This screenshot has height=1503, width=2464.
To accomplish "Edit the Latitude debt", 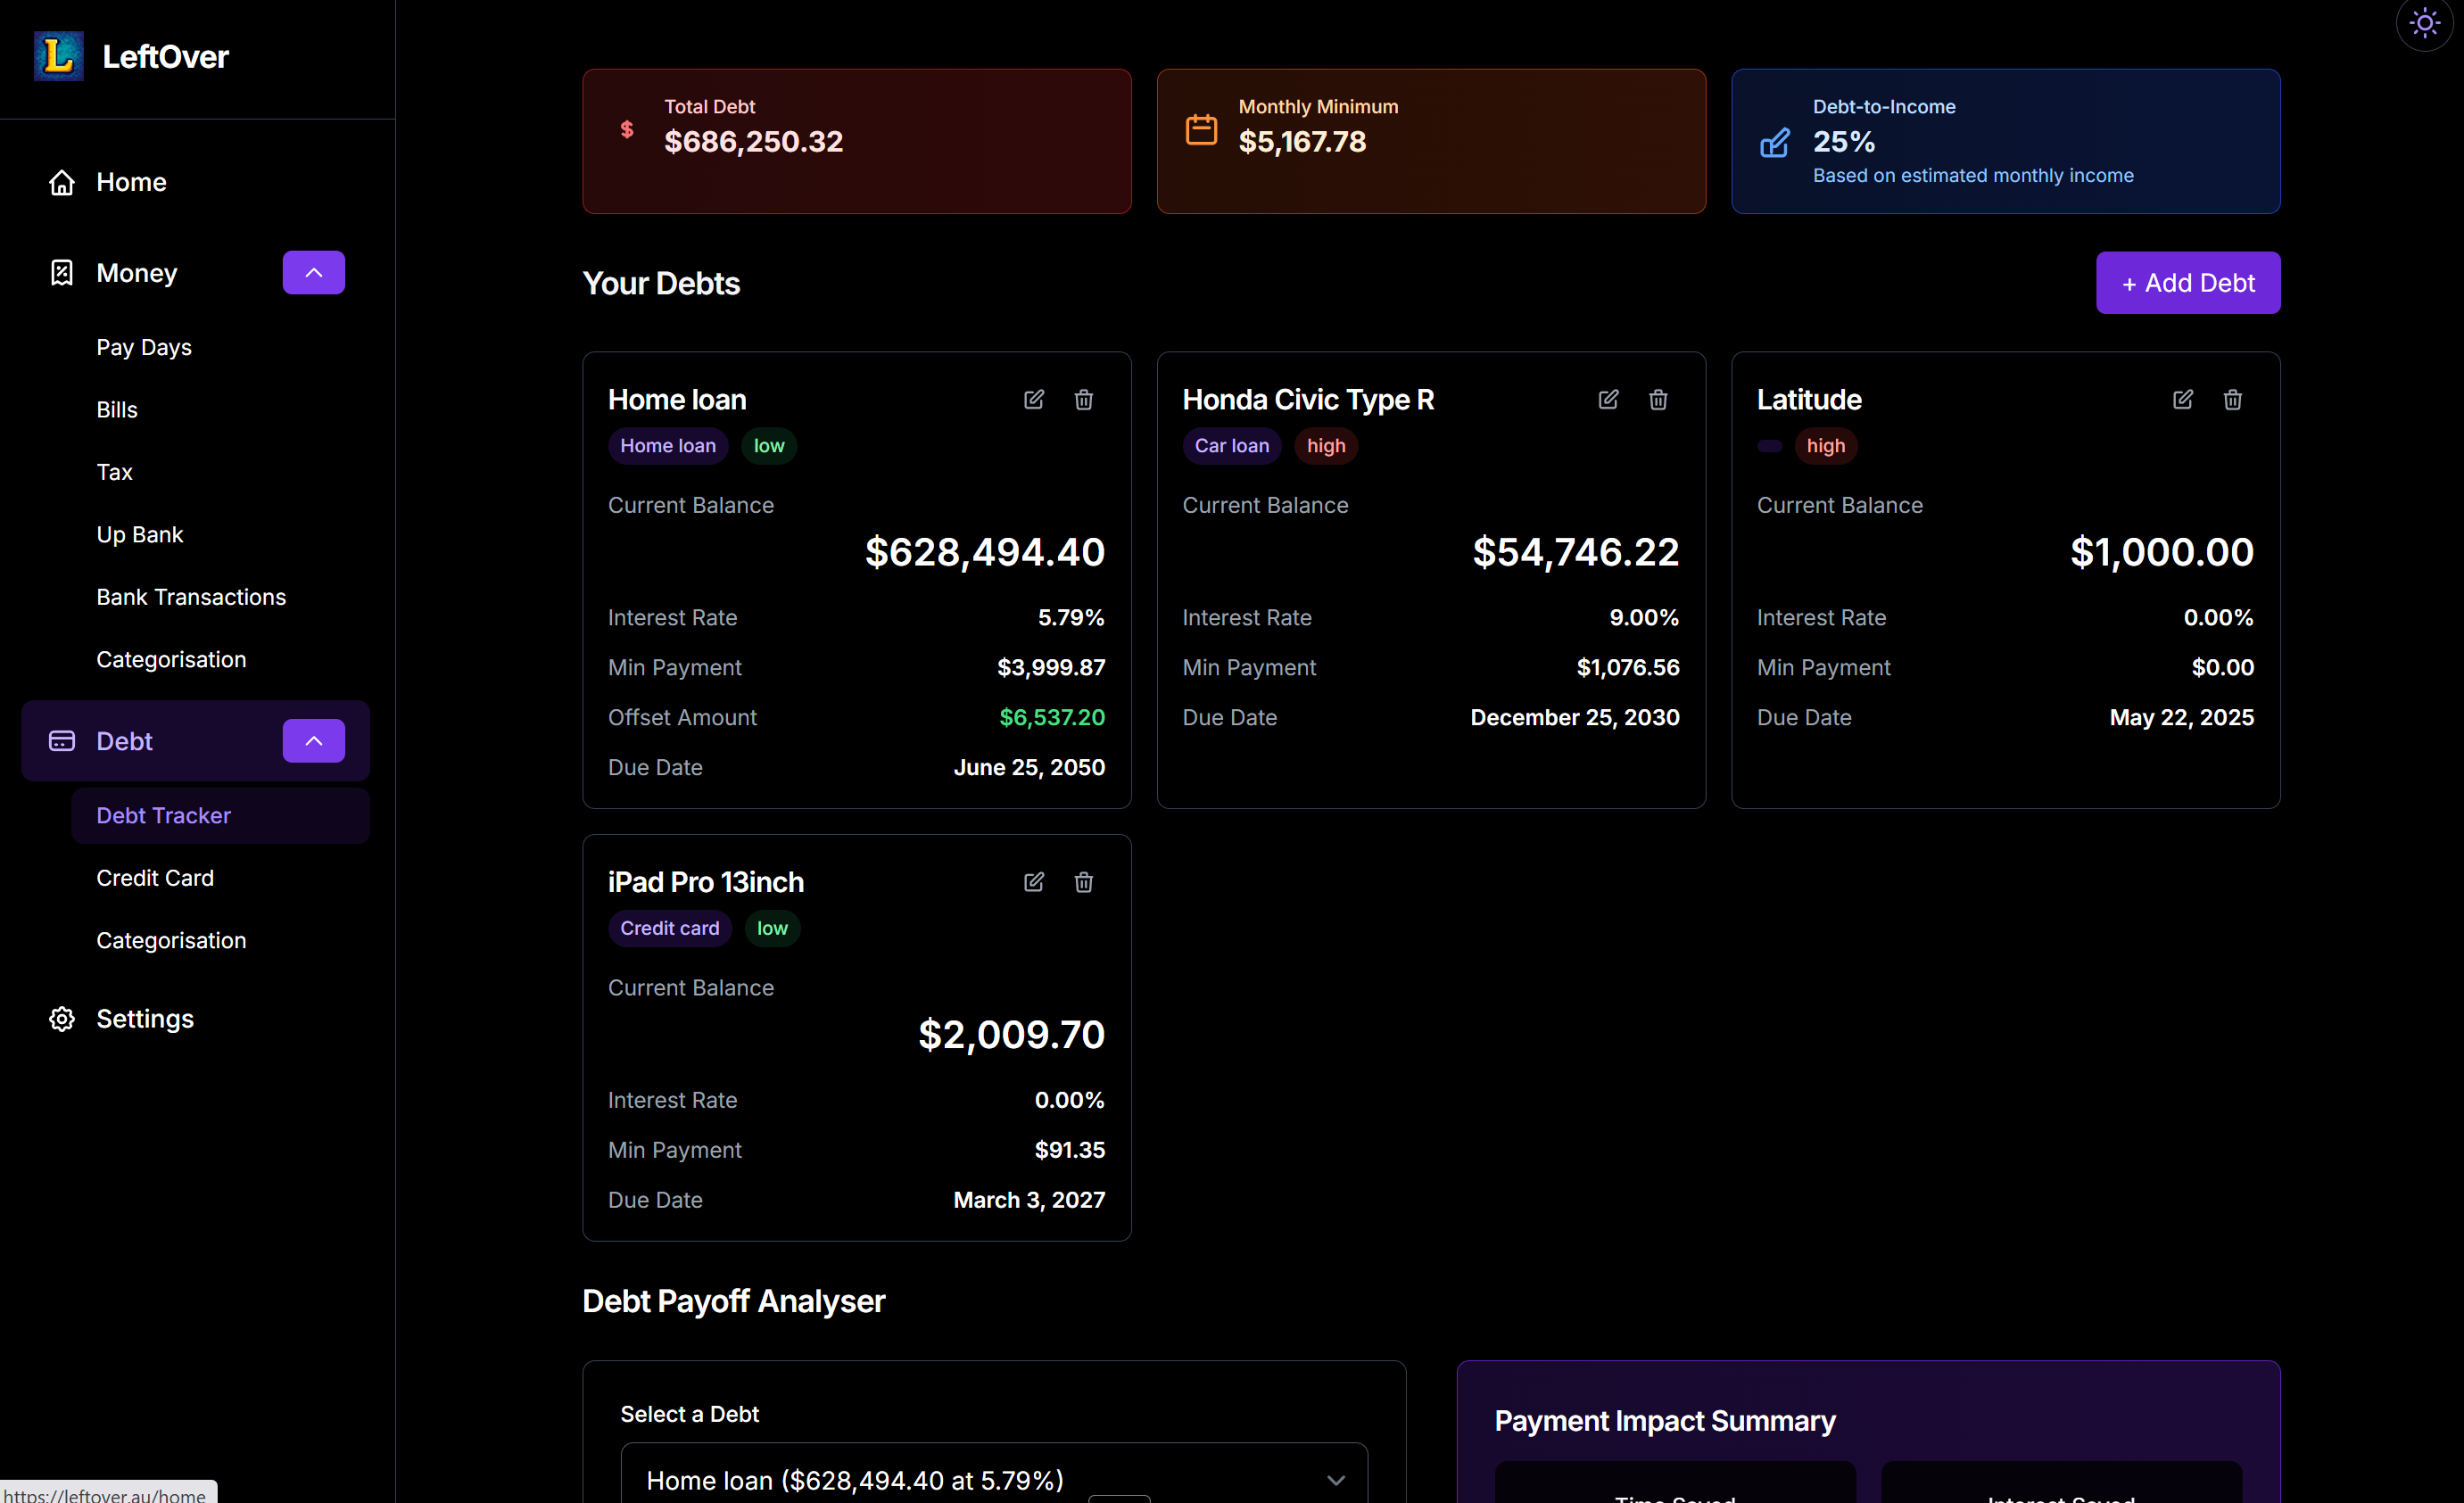I will [x=2182, y=399].
